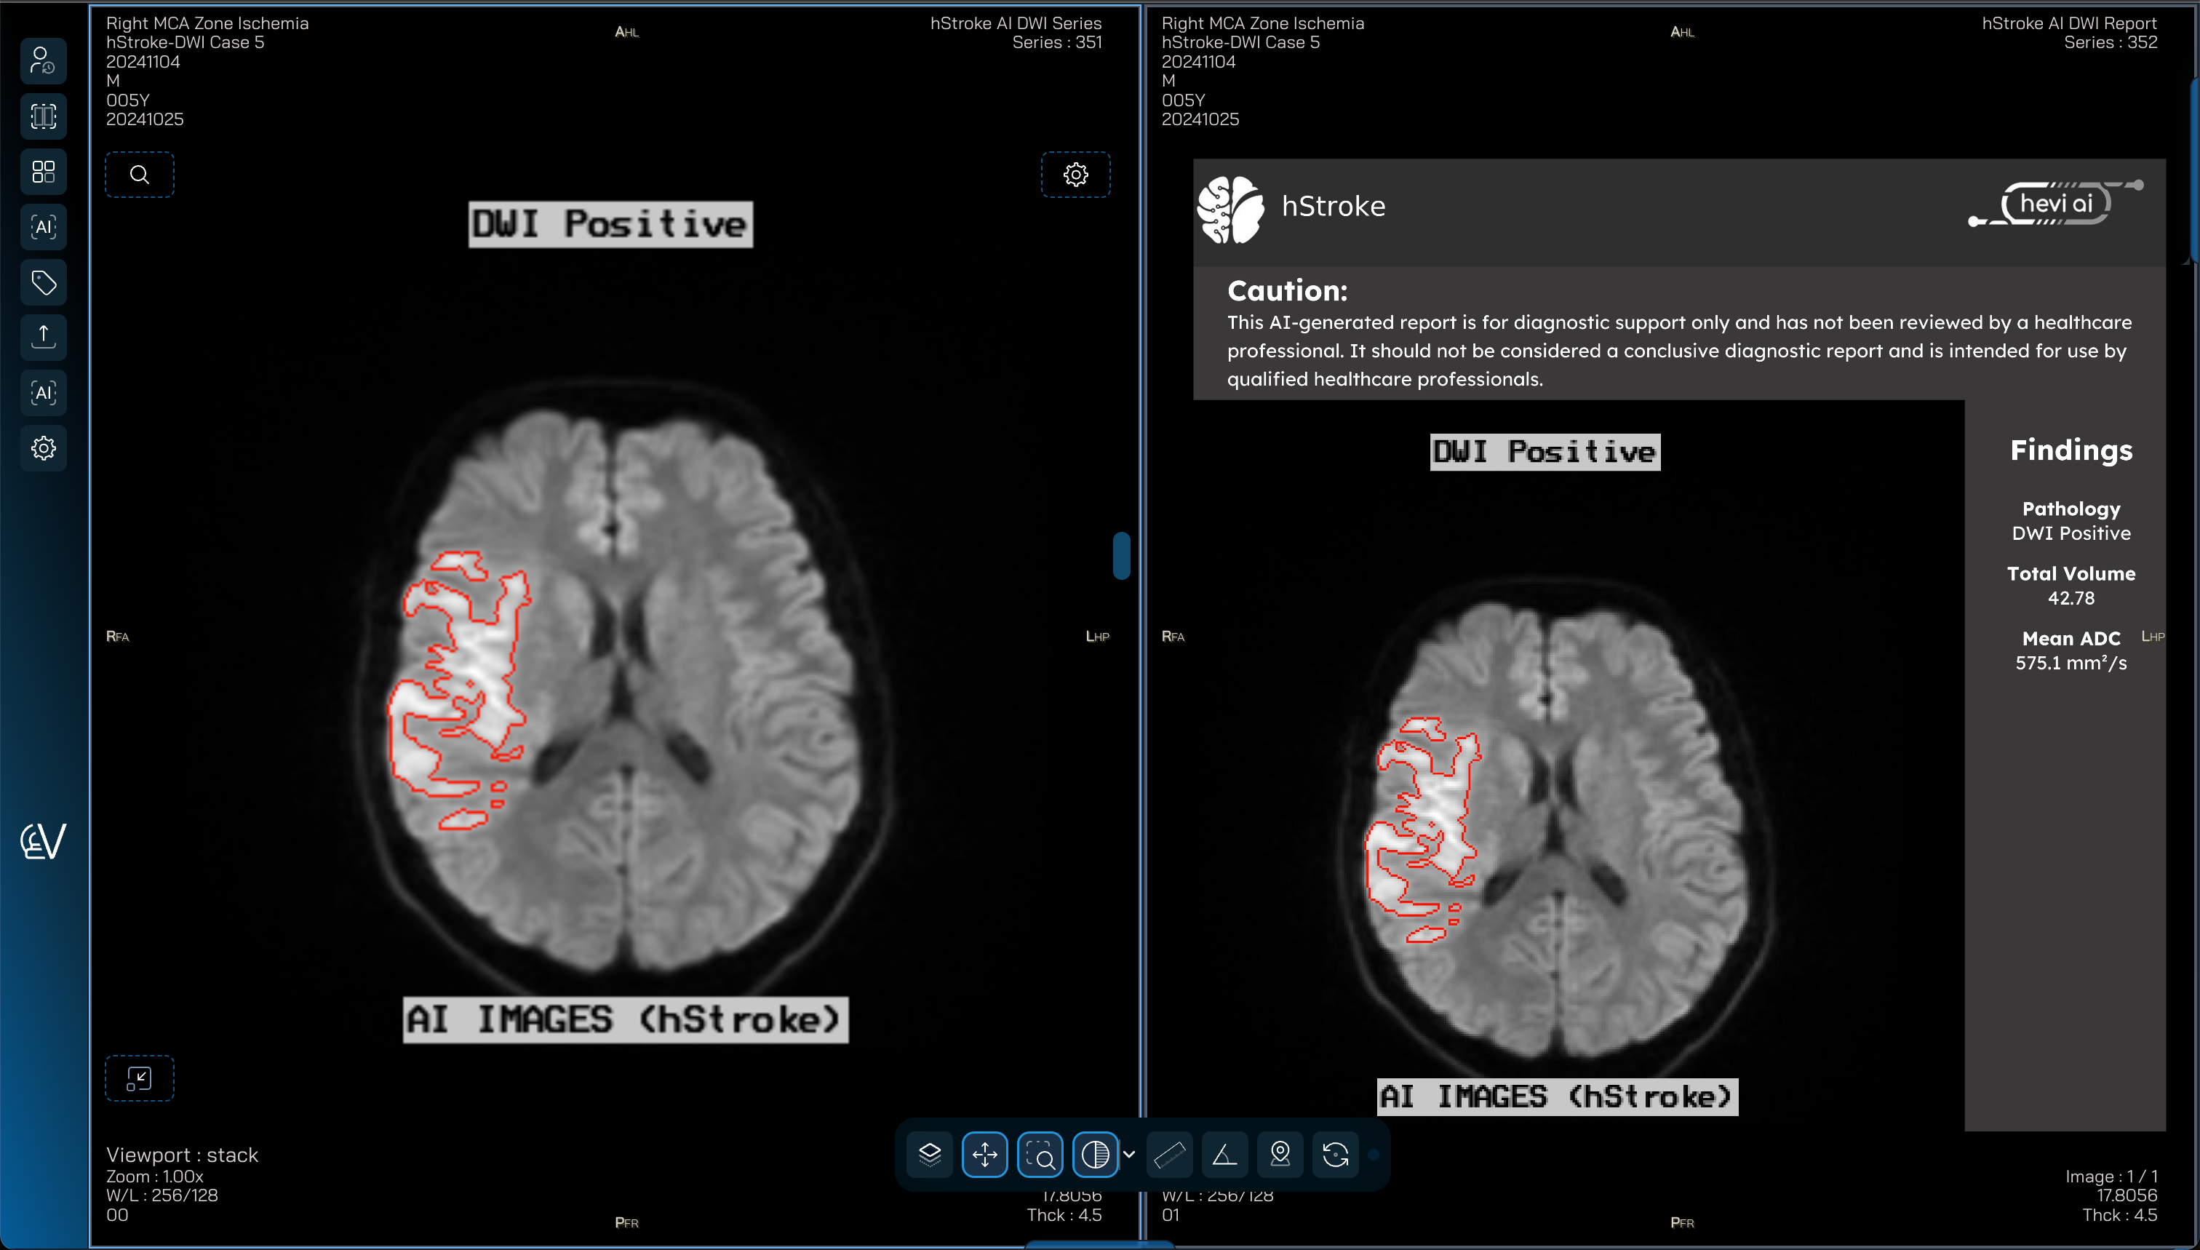Image resolution: width=2200 pixels, height=1250 pixels.
Task: Select the Pan tool in the bottom toolbar
Action: [984, 1155]
